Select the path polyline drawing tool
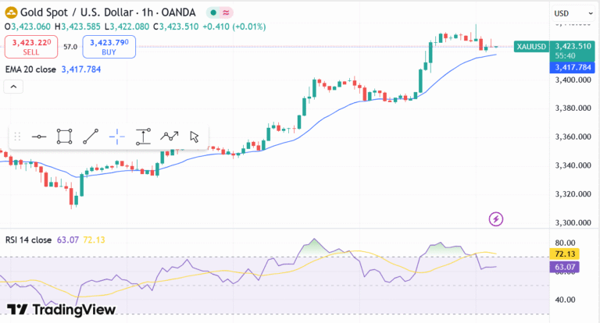This screenshot has width=600, height=323. [170, 137]
